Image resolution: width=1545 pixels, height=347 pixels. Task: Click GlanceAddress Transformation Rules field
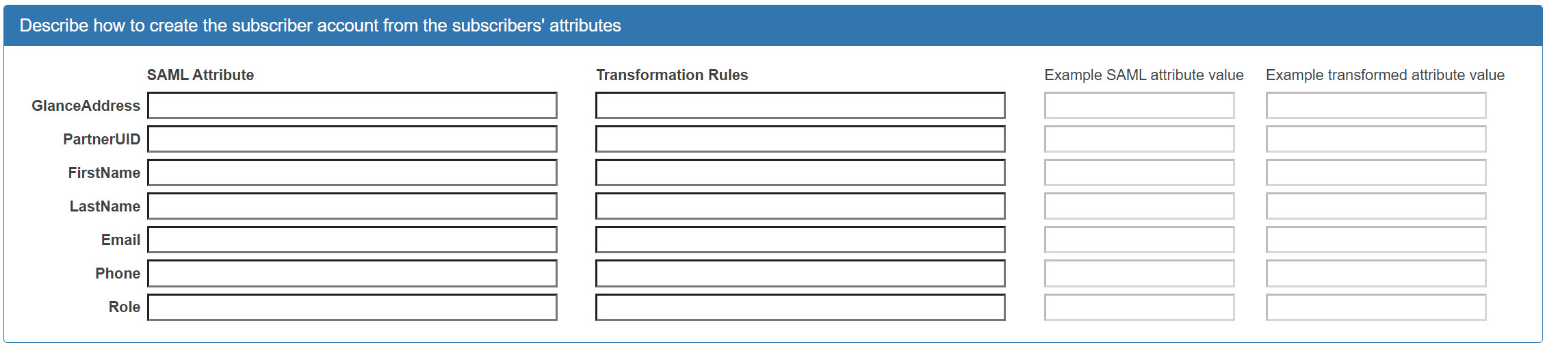(x=800, y=105)
